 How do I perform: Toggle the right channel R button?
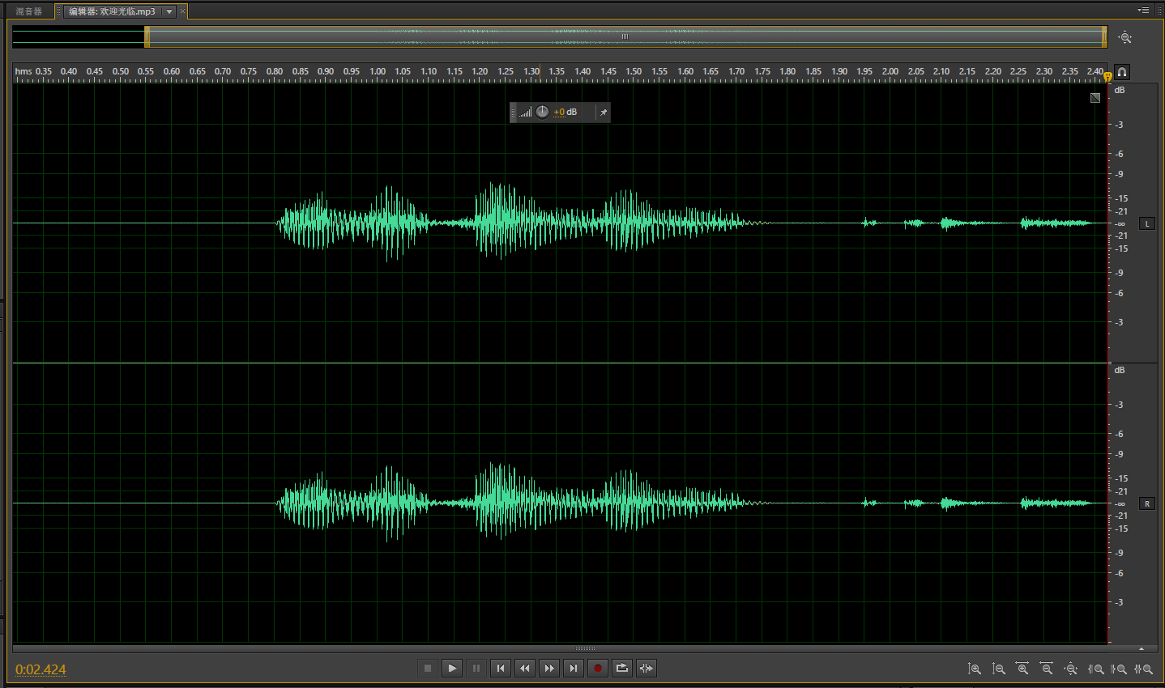1147,503
